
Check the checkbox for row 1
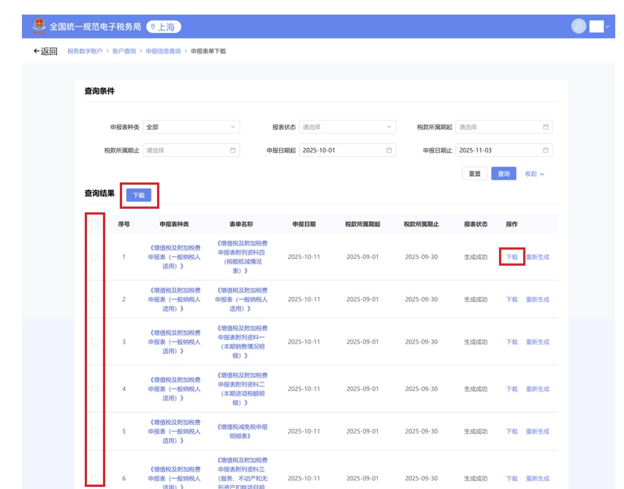click(95, 257)
